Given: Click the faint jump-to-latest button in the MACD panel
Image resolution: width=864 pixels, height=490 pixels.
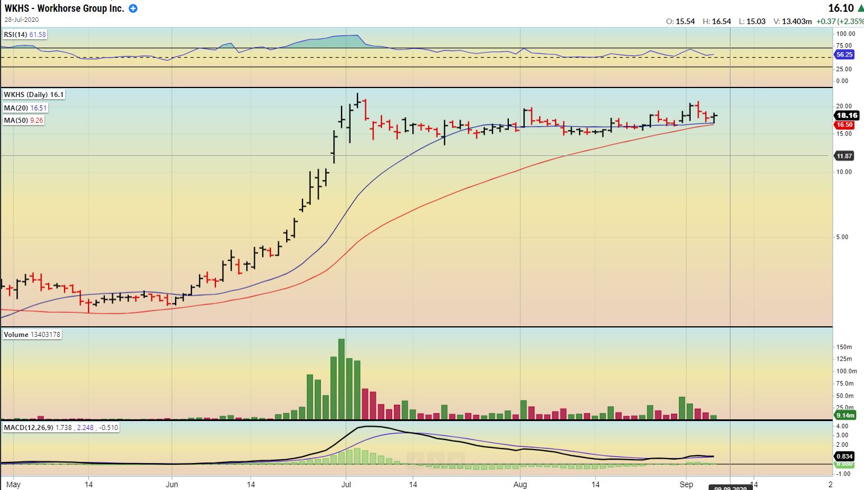Looking at the screenshot, I should [456, 461].
